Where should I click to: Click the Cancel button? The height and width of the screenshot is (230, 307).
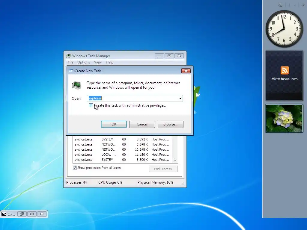coord(142,124)
